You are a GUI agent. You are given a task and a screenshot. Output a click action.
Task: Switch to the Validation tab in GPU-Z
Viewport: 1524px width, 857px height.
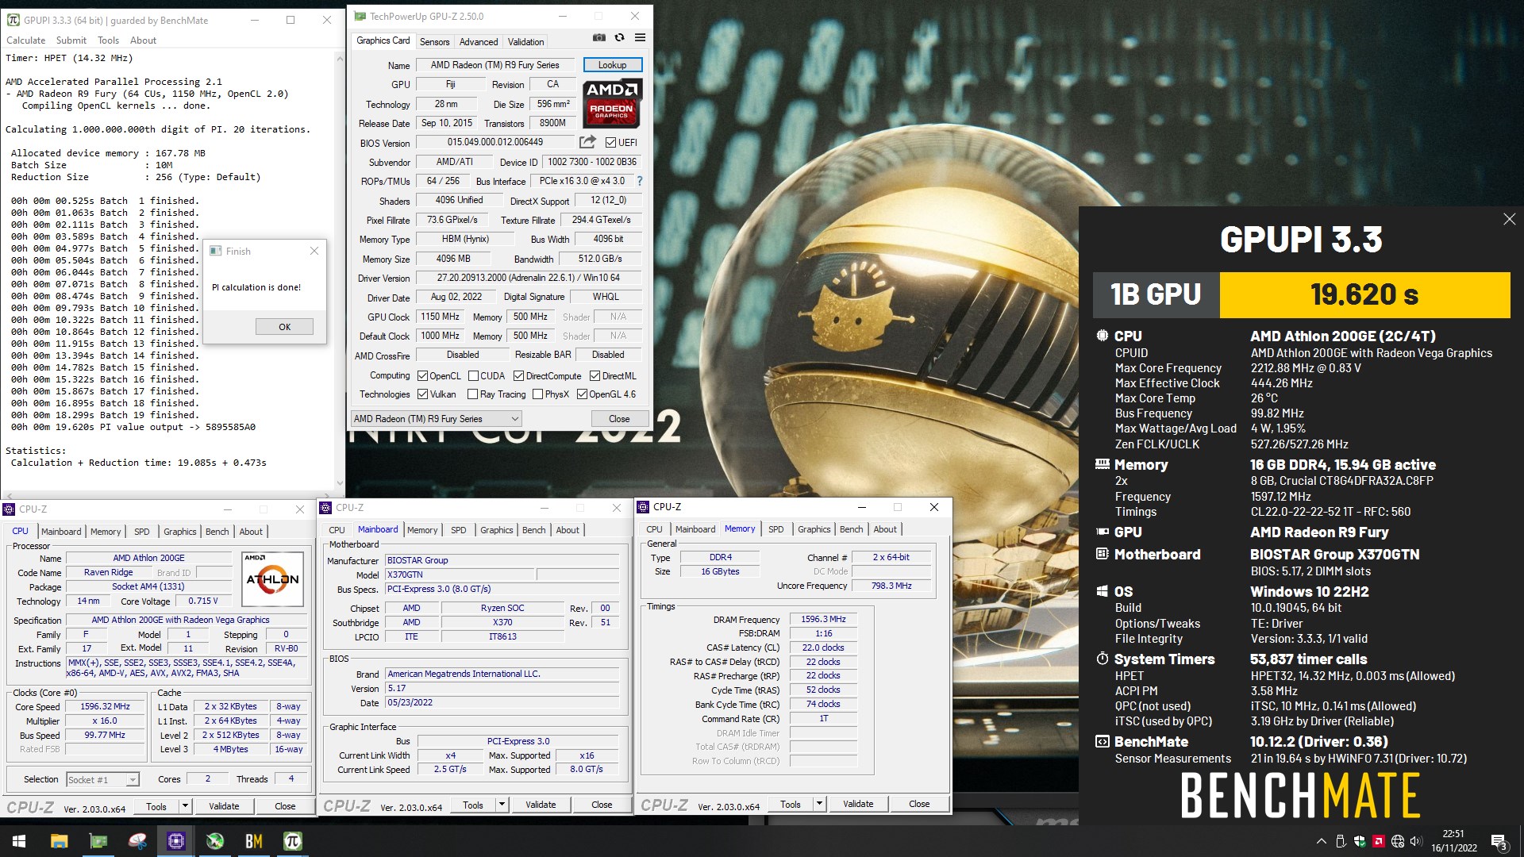[x=526, y=42]
